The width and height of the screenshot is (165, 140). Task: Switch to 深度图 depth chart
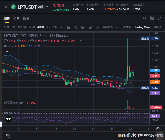tap(157, 27)
